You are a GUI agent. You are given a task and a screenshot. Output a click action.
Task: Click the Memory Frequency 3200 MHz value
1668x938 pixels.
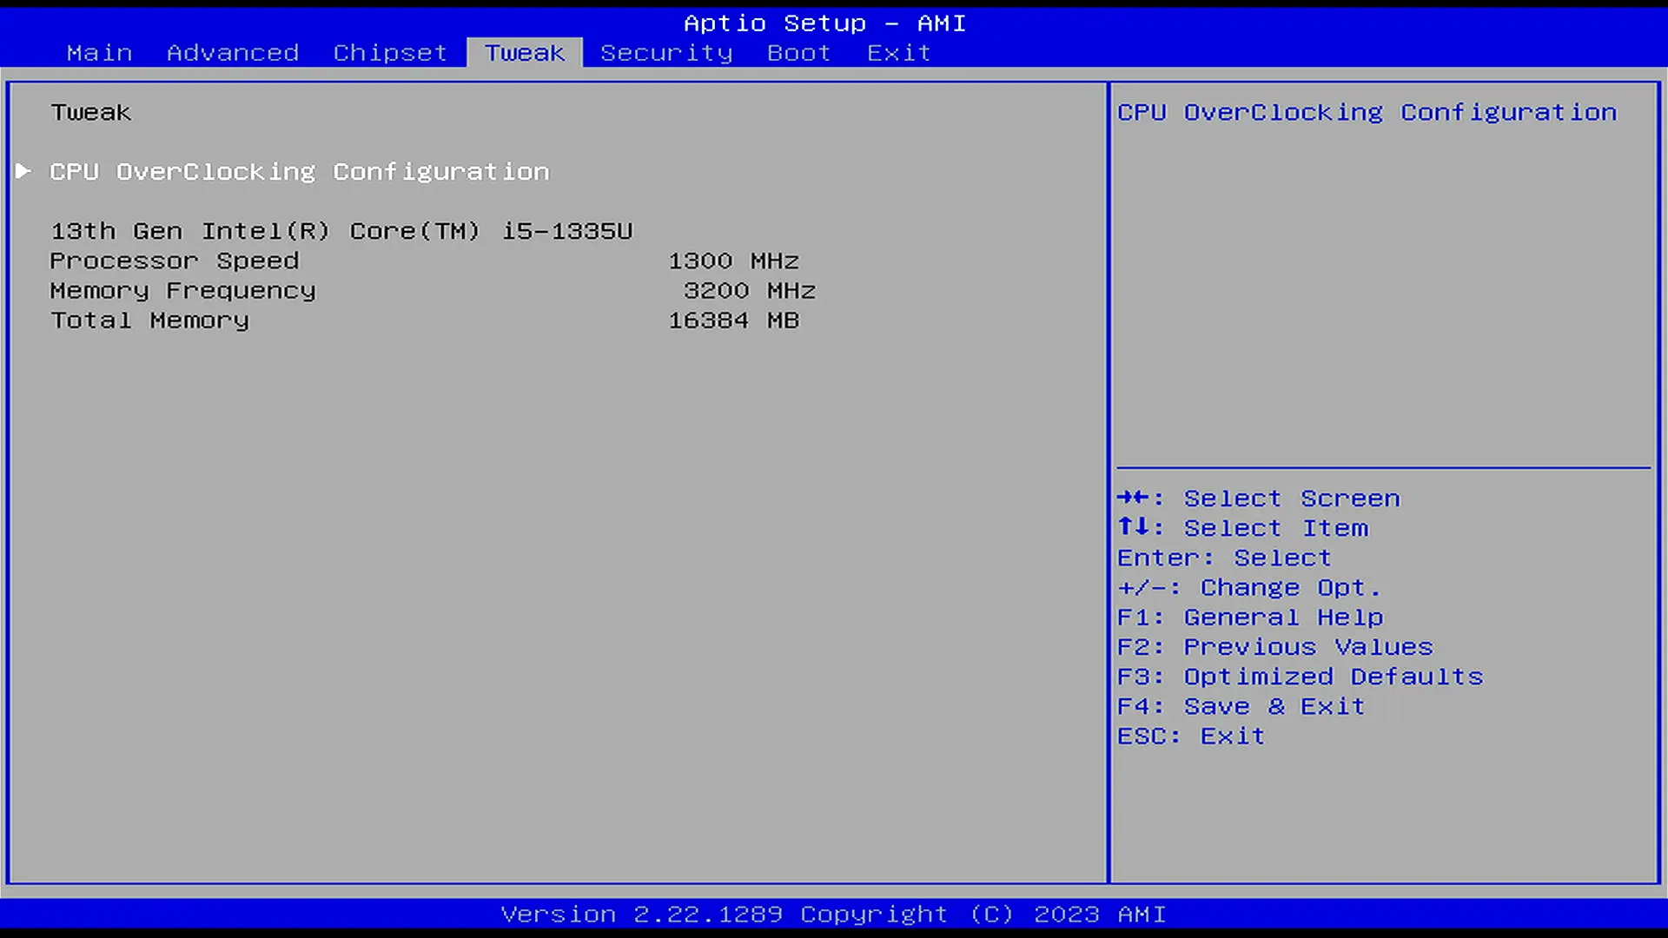tap(749, 291)
